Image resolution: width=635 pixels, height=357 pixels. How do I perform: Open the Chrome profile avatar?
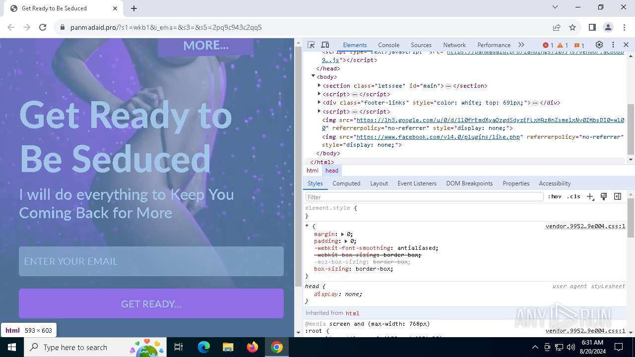[x=608, y=27]
